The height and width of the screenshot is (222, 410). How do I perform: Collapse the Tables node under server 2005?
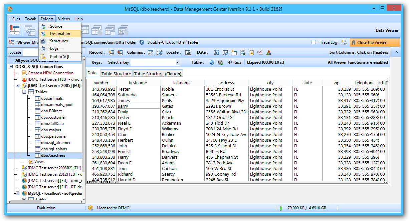pyautogui.click(x=24, y=92)
